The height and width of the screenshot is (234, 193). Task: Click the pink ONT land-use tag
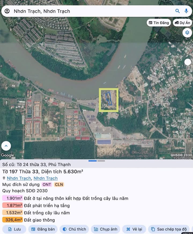(x=47, y=184)
